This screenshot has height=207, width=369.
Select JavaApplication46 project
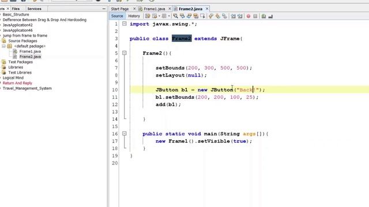pyautogui.click(x=18, y=30)
